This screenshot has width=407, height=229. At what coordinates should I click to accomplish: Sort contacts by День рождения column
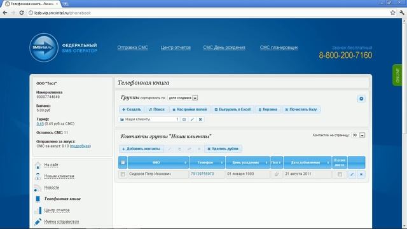point(247,163)
